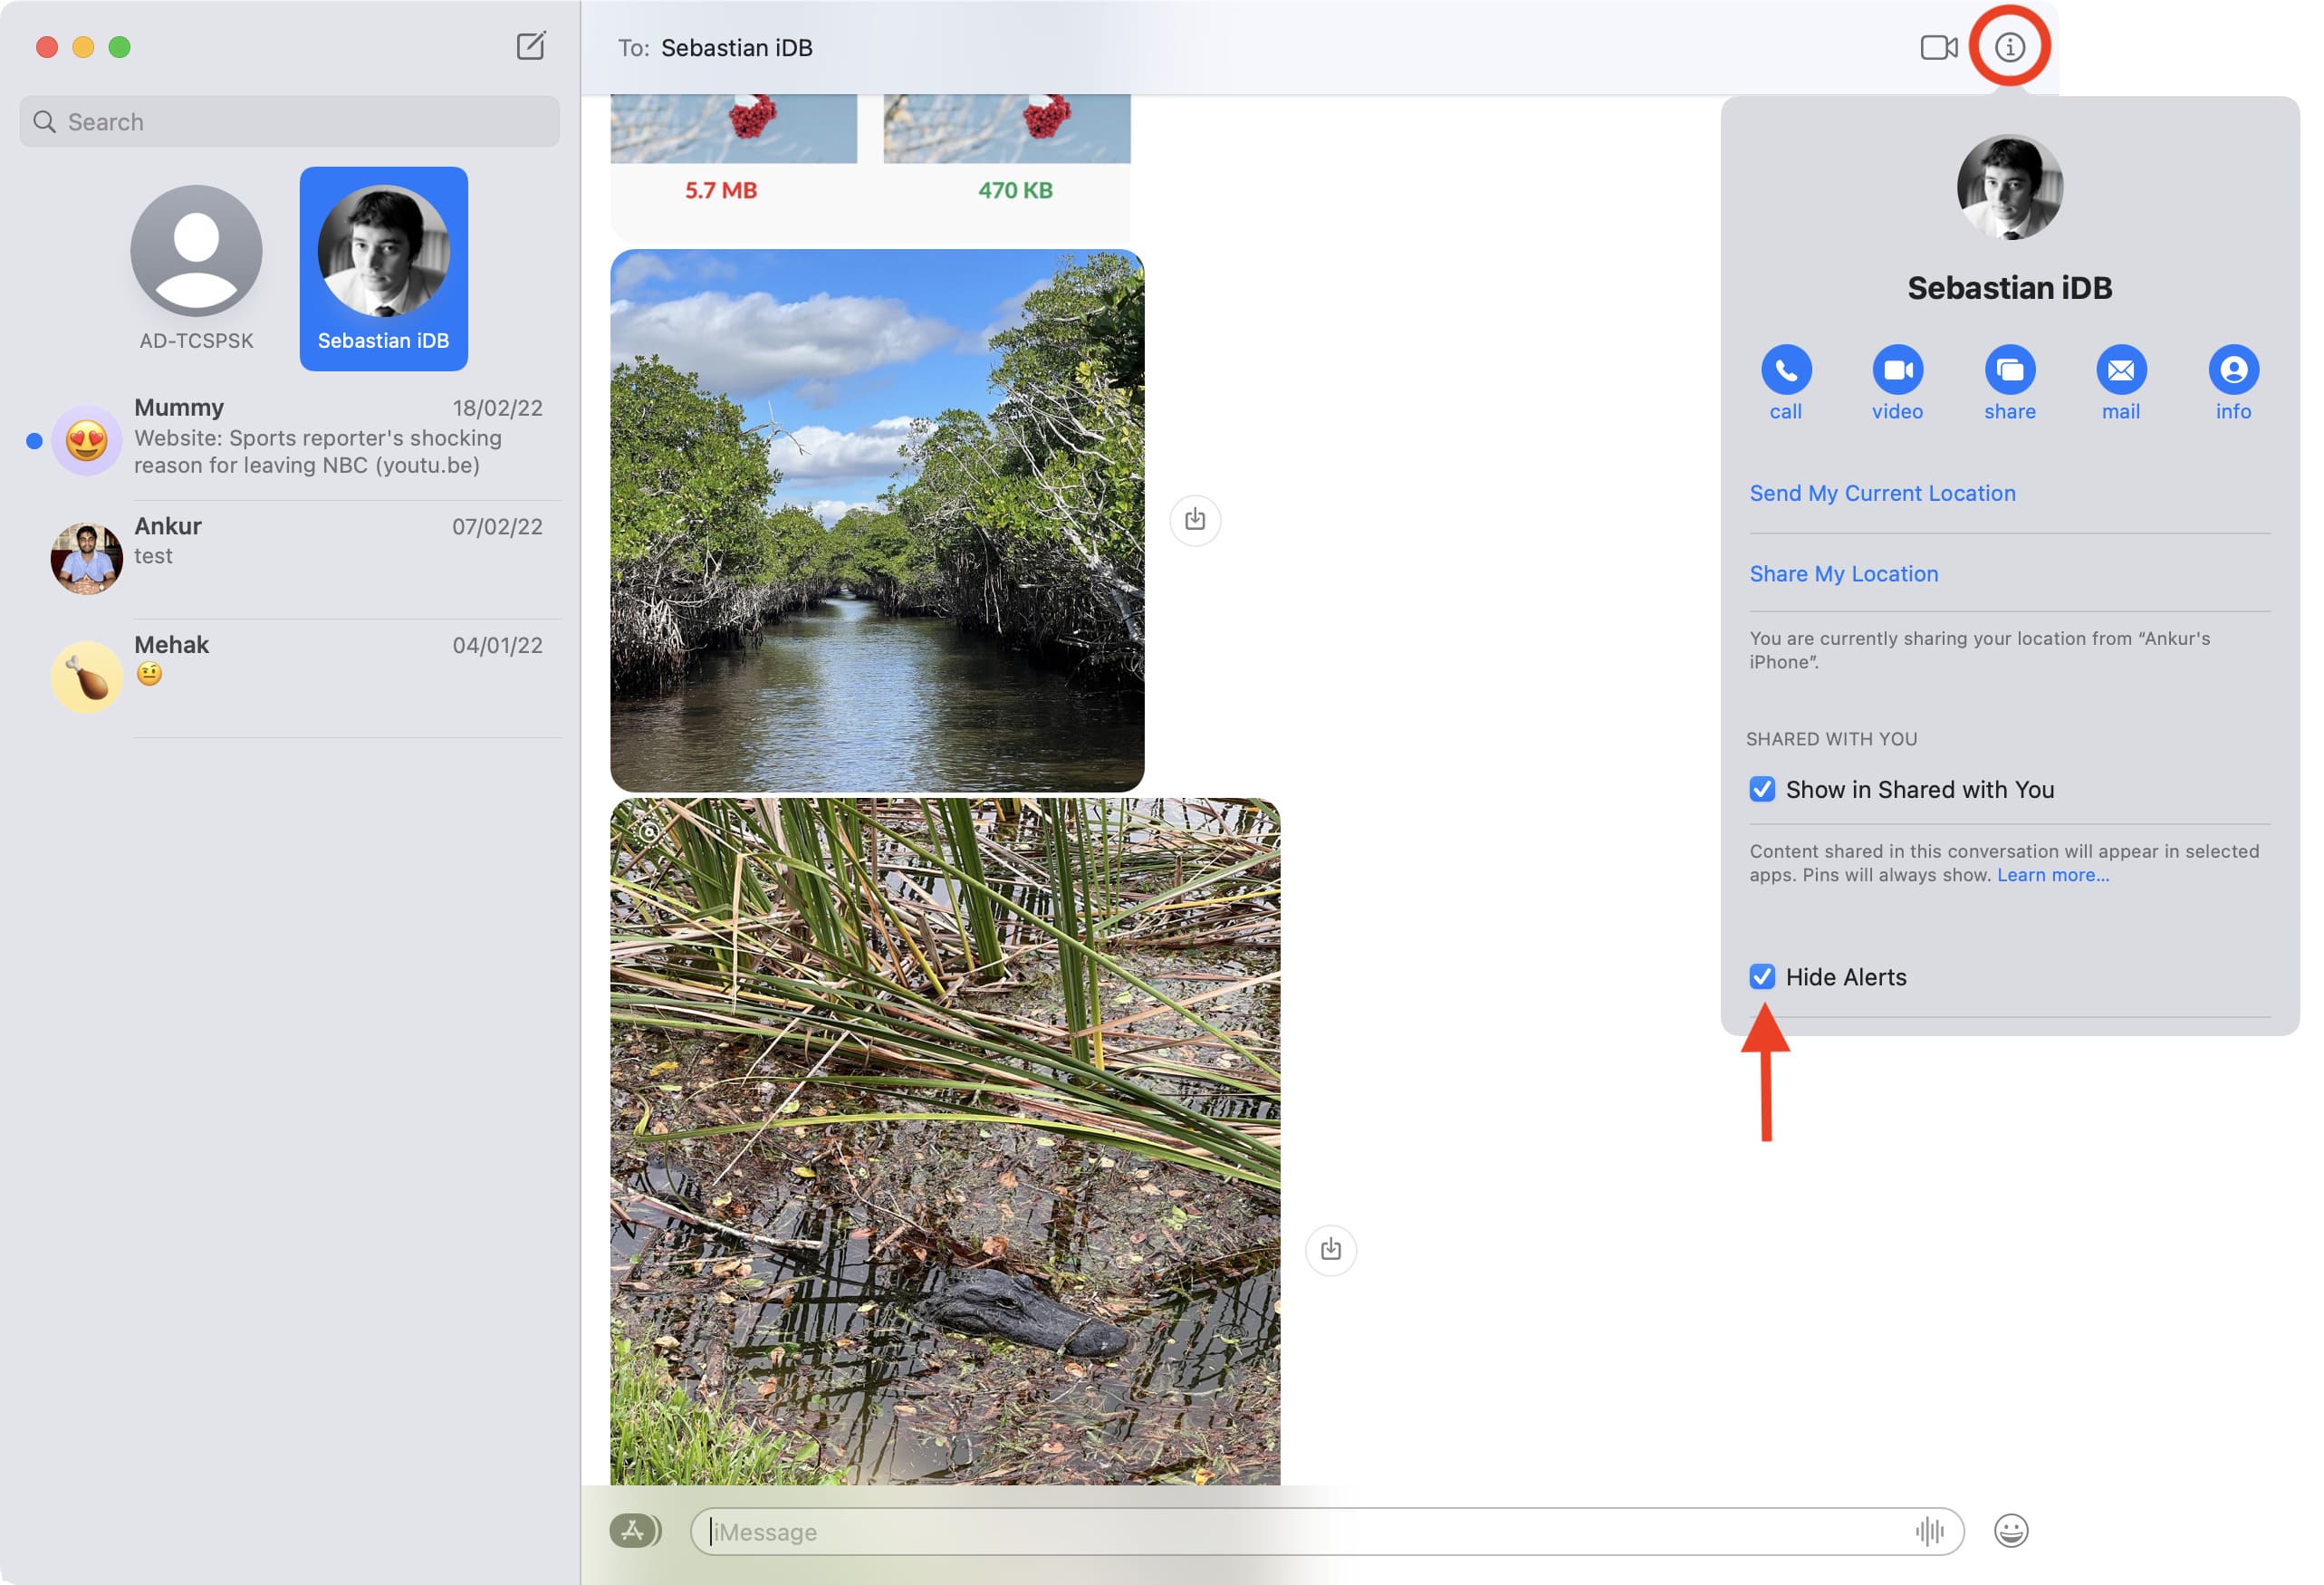Screen dimensions: 2324x1585
Task: Open the iMessage apps drawer icon
Action: 633,1531
